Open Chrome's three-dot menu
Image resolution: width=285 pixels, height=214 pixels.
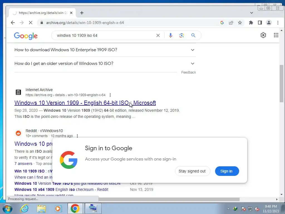278,23
